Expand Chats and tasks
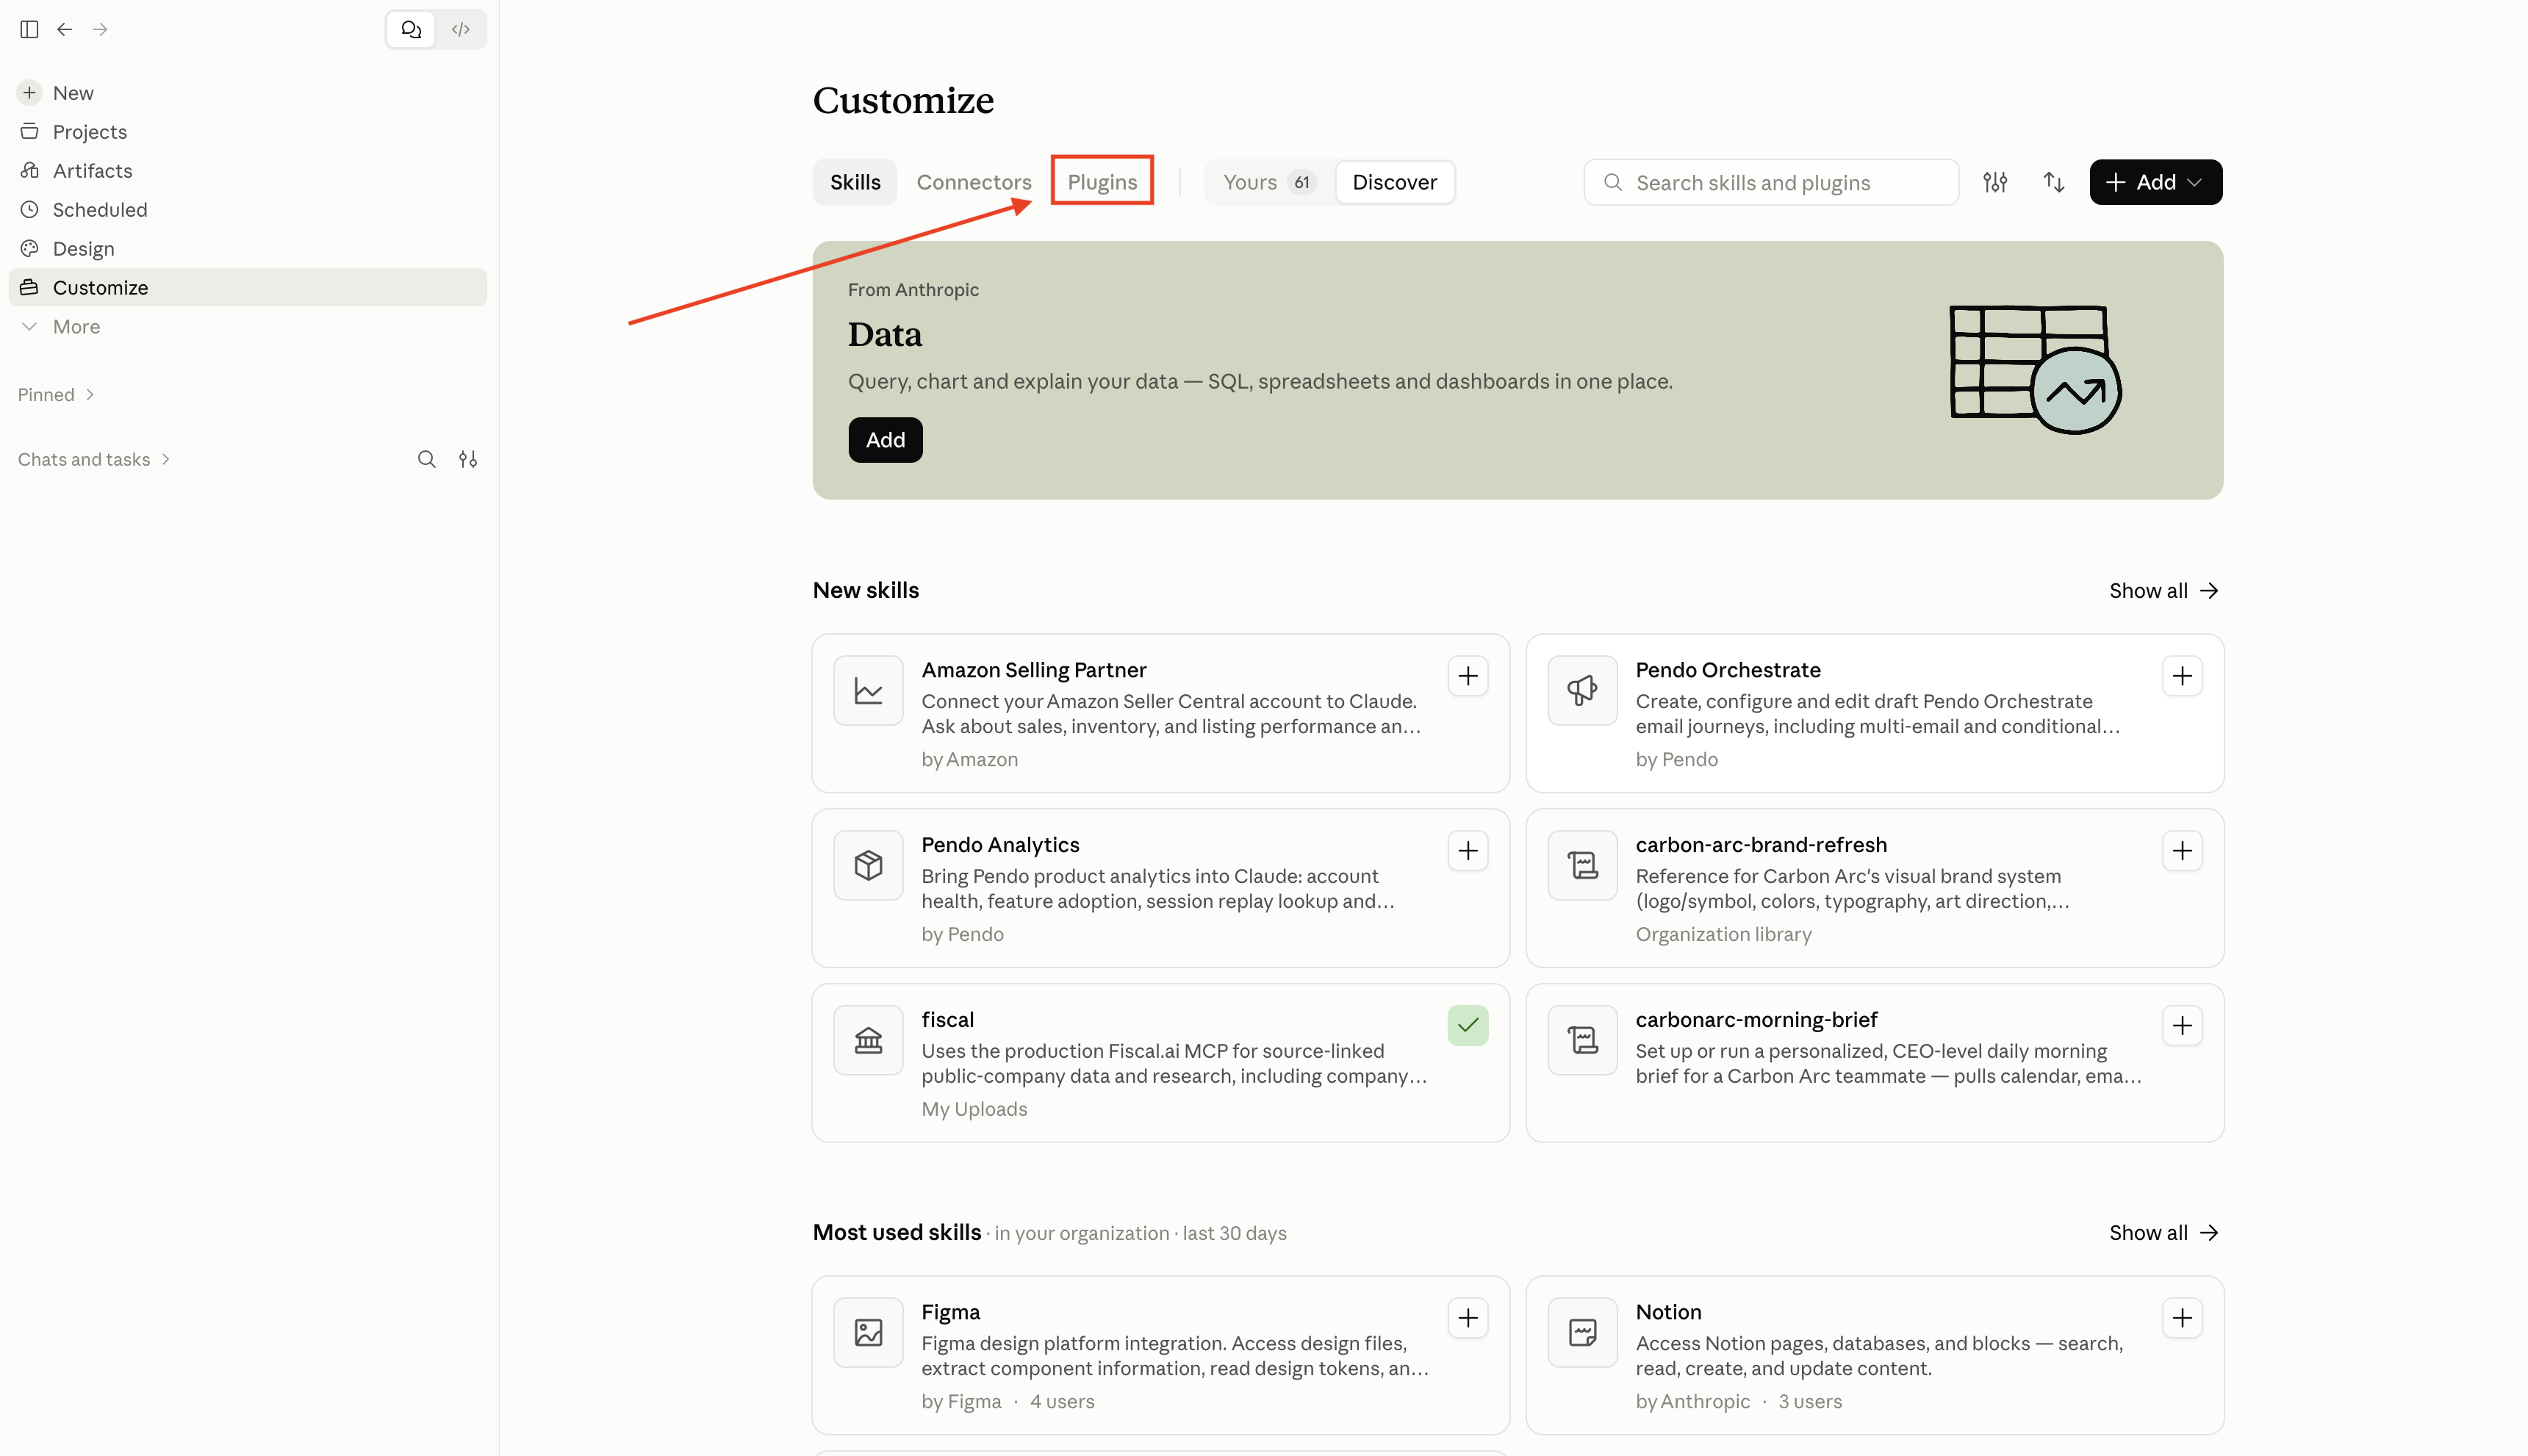 click(x=94, y=460)
